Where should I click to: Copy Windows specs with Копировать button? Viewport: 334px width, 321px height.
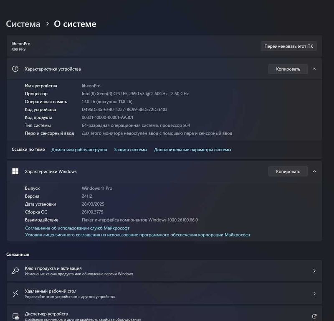click(288, 171)
